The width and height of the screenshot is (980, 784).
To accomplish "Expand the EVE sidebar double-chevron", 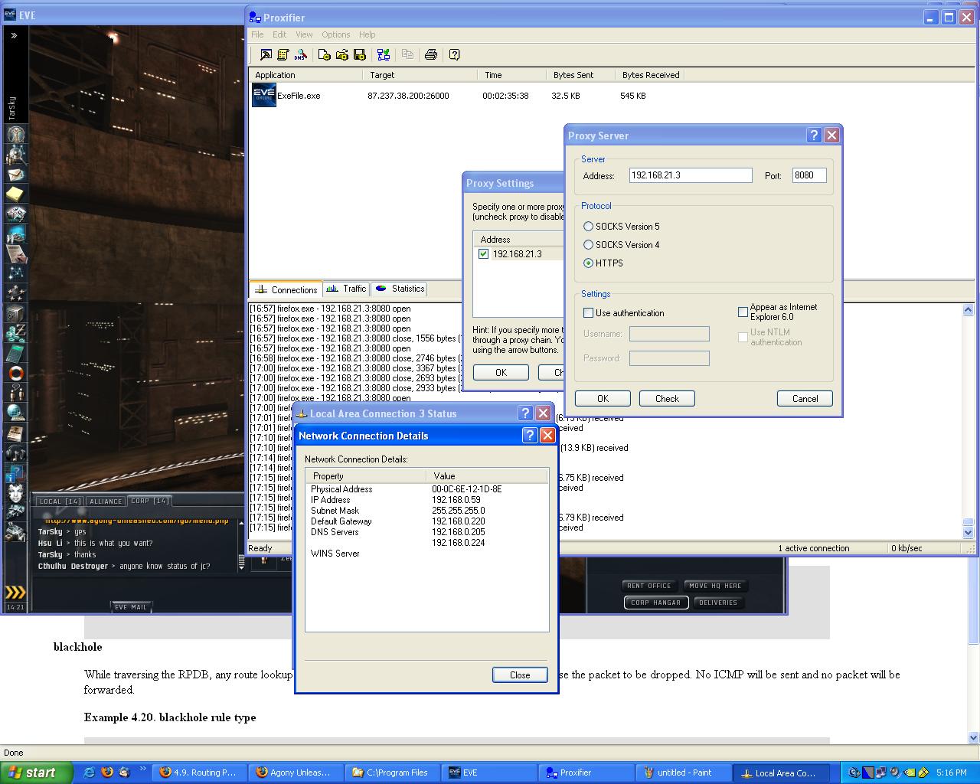I will (x=14, y=35).
